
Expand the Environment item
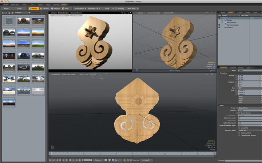pos(222,22)
